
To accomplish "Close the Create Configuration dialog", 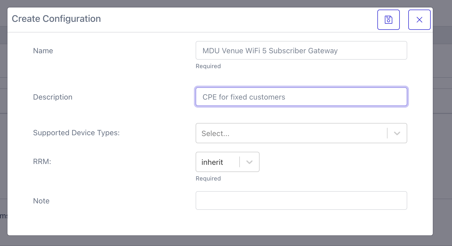I will point(419,20).
